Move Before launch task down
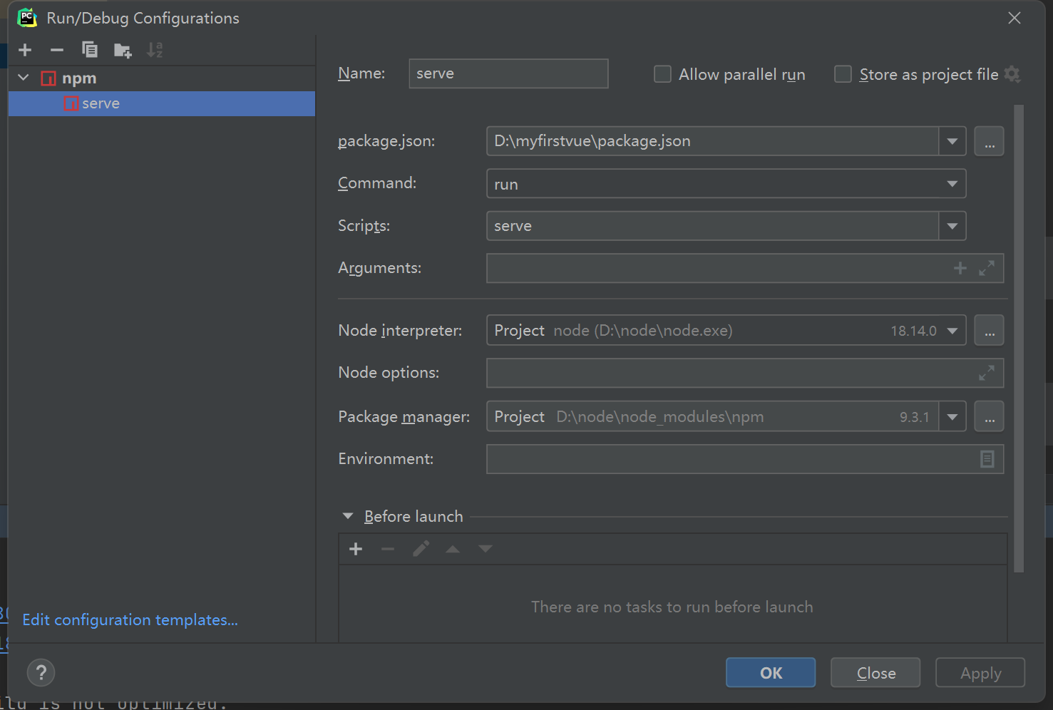The width and height of the screenshot is (1053, 710). pos(486,549)
